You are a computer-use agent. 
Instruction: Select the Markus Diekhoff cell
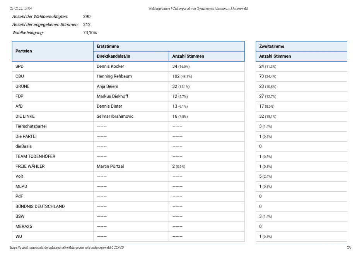coord(112,96)
